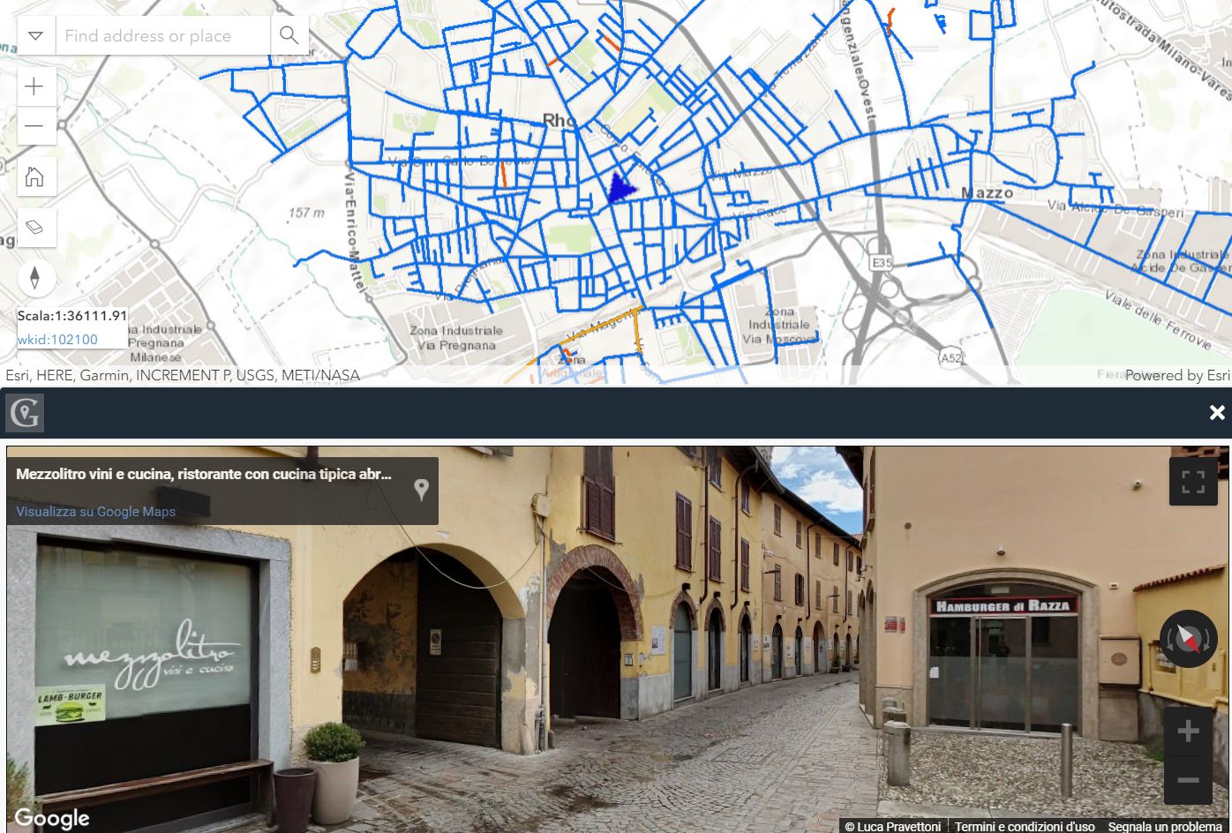Open the search source dropdown arrow
Viewport: 1232px width, 833px height.
point(36,35)
